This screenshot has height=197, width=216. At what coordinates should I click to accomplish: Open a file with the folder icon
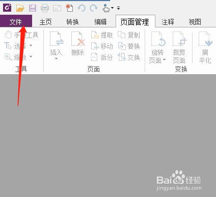[20, 8]
